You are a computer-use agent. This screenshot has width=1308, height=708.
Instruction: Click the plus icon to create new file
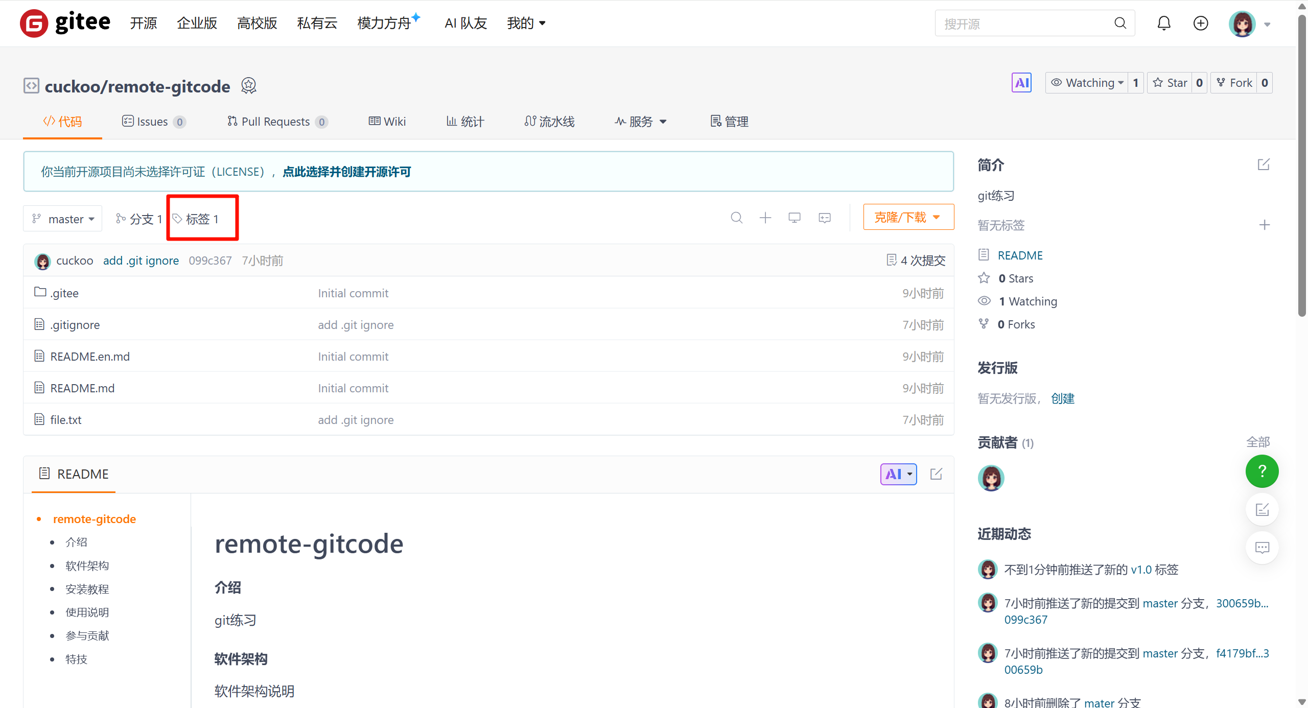tap(765, 217)
